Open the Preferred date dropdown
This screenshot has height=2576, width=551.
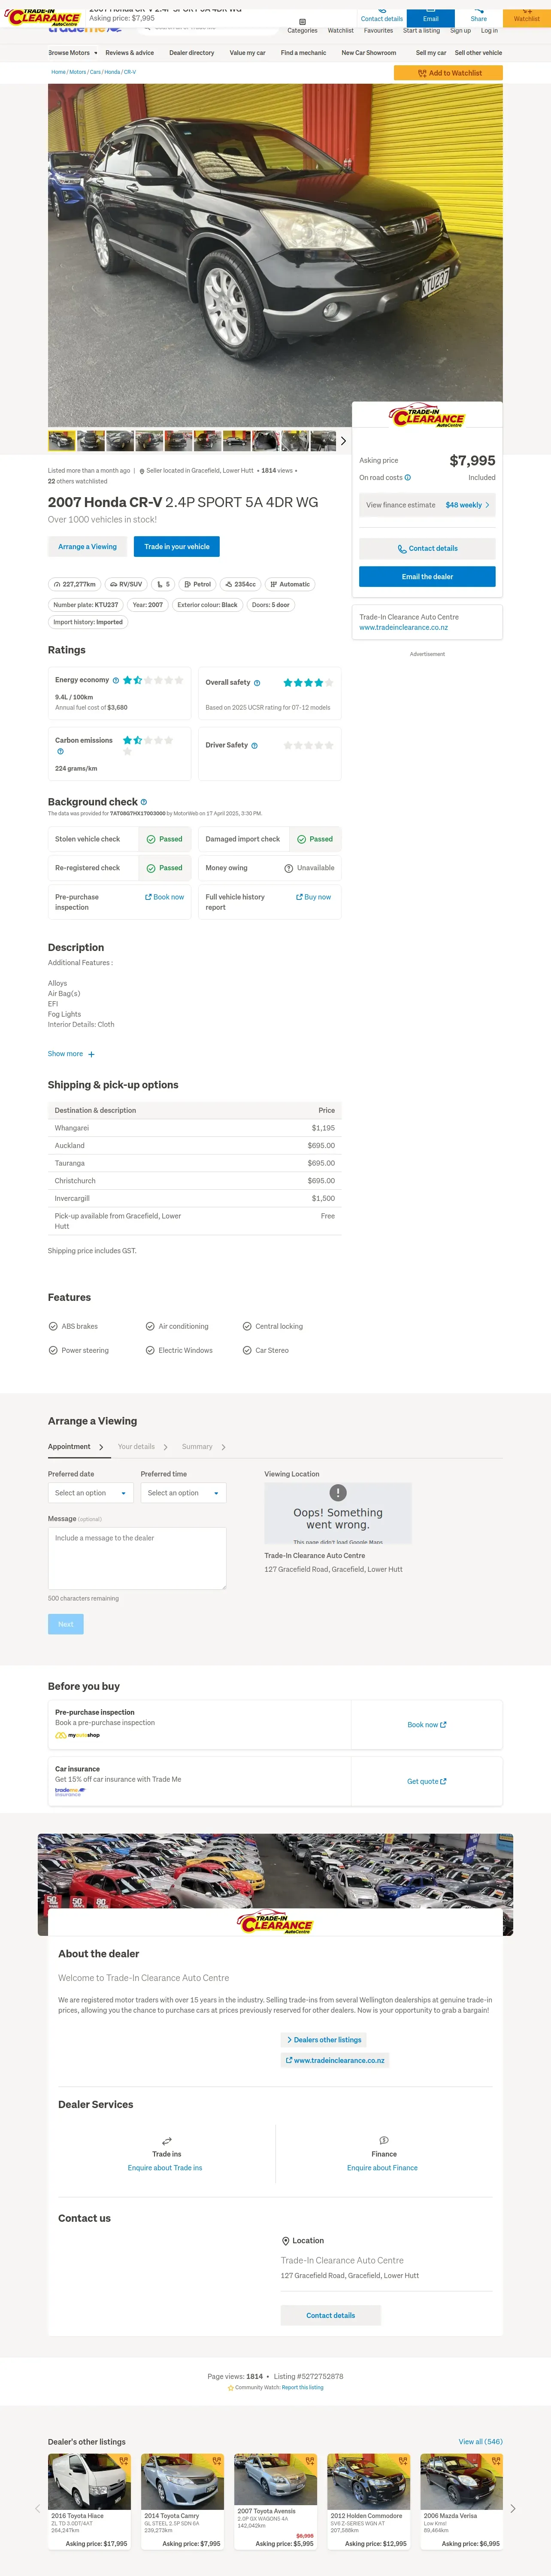(90, 1493)
